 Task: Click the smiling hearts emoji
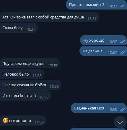[x=5, y=120]
